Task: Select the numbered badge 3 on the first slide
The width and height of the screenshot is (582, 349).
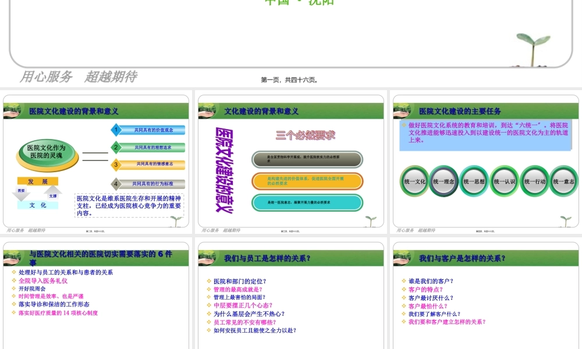Action: (x=116, y=164)
